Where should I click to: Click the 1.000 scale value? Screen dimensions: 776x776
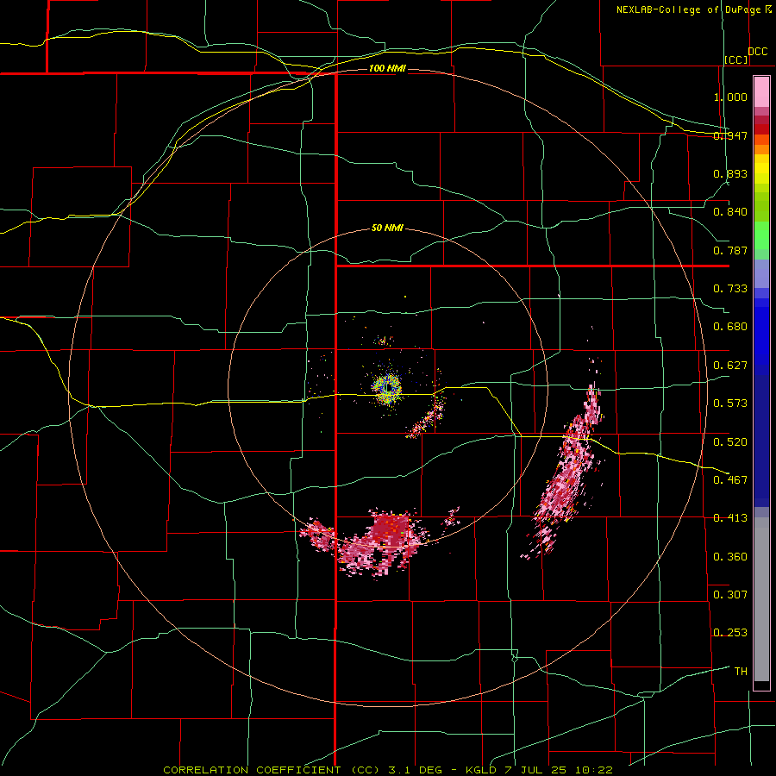point(730,97)
